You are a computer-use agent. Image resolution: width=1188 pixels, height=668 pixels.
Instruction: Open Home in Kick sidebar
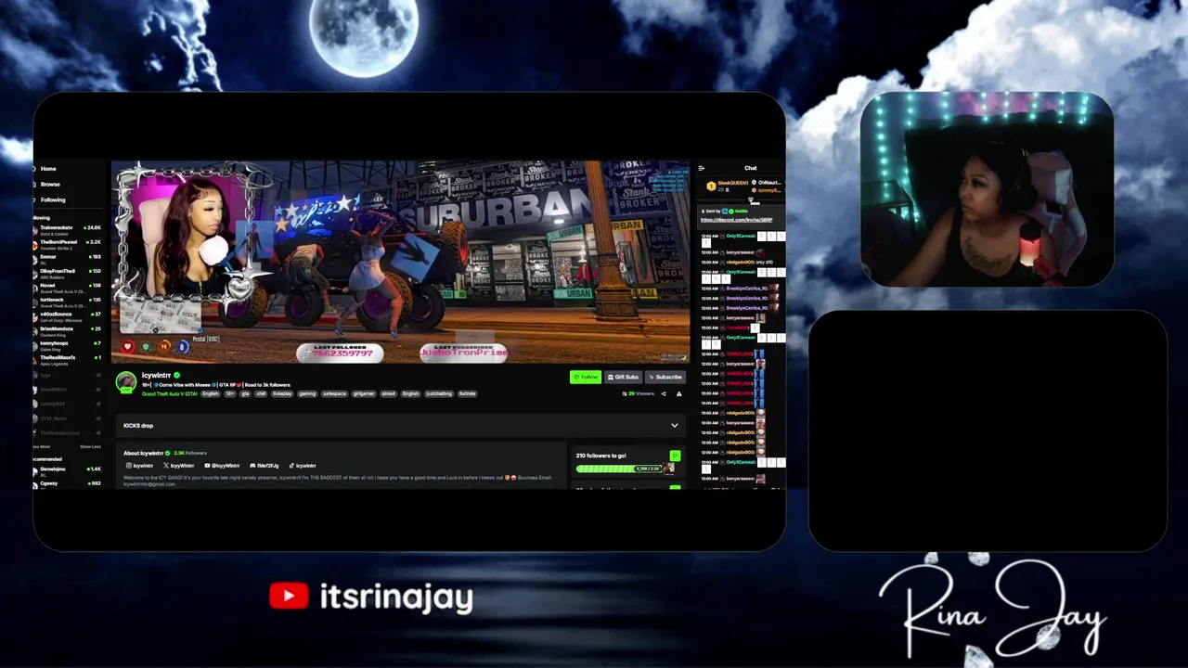pos(48,169)
